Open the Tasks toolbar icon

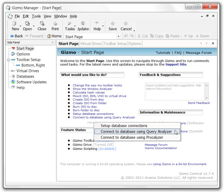tap(69, 24)
